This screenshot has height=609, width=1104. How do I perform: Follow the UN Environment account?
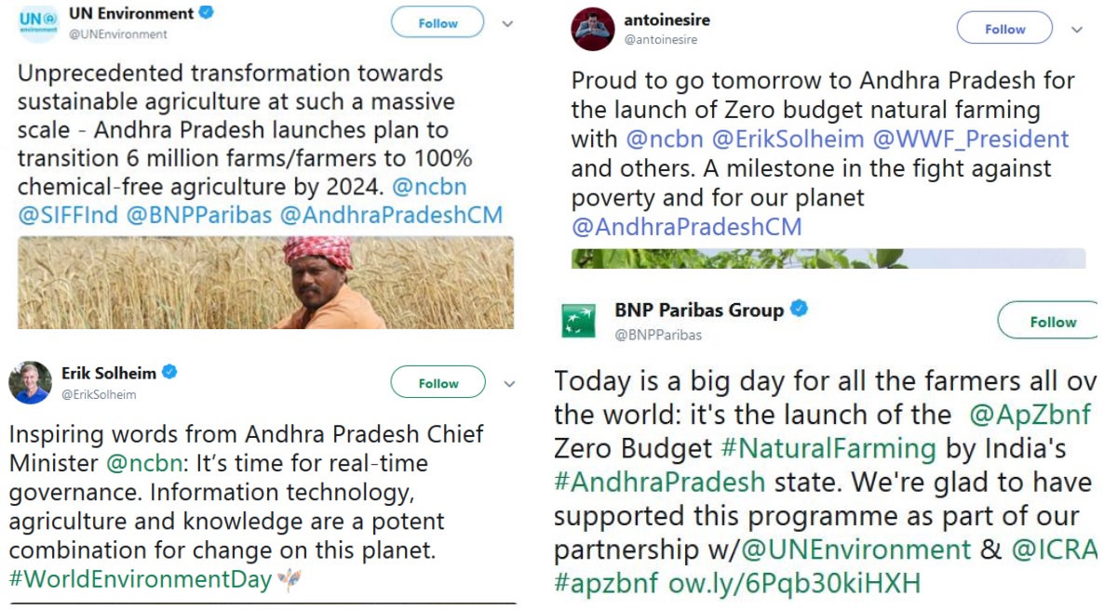coord(438,23)
